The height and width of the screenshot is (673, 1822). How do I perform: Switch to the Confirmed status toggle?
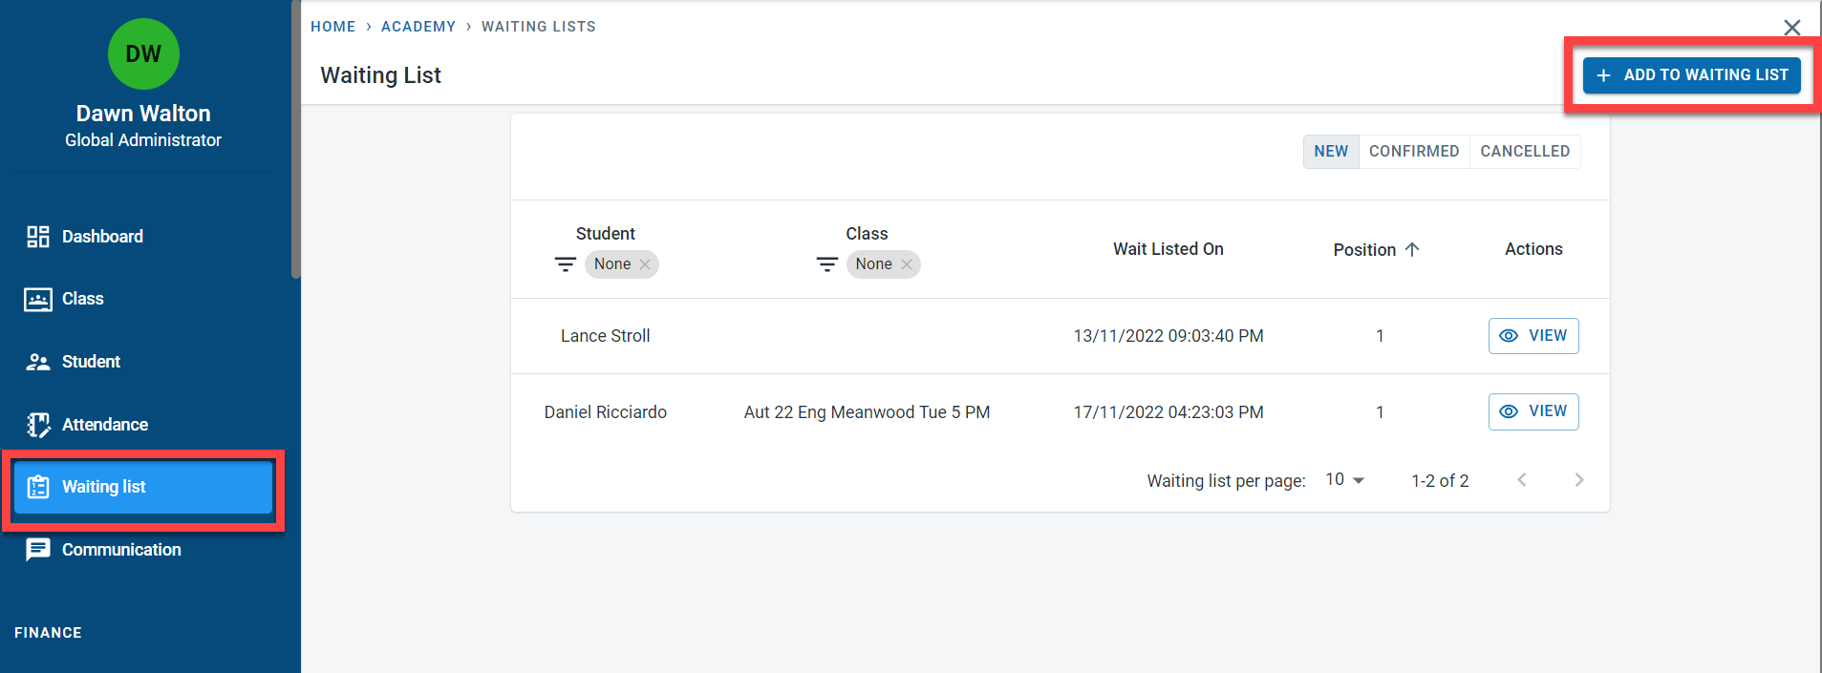click(x=1413, y=152)
